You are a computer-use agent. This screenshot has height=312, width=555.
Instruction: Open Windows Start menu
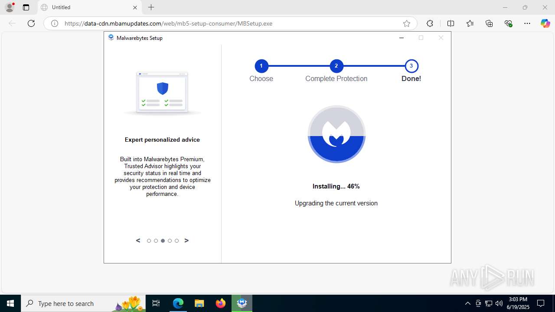[x=10, y=303]
